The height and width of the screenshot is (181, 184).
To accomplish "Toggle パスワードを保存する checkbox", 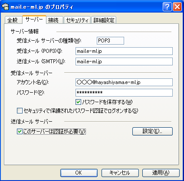I will pos(78,102).
